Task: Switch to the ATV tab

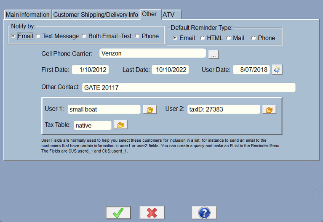Action: coord(171,15)
